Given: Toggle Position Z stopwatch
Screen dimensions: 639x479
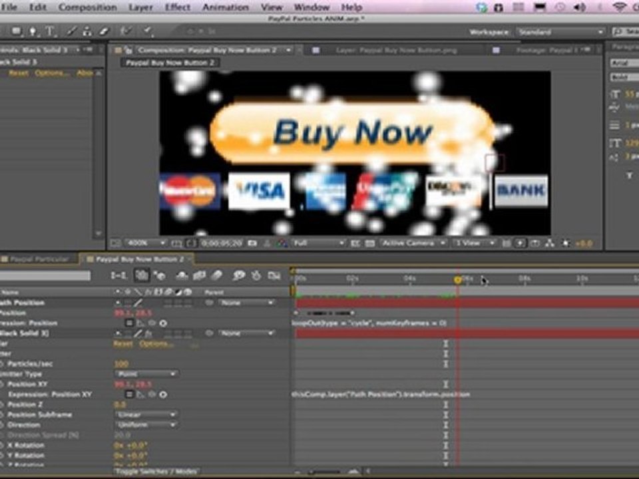Looking at the screenshot, I should coord(2,404).
